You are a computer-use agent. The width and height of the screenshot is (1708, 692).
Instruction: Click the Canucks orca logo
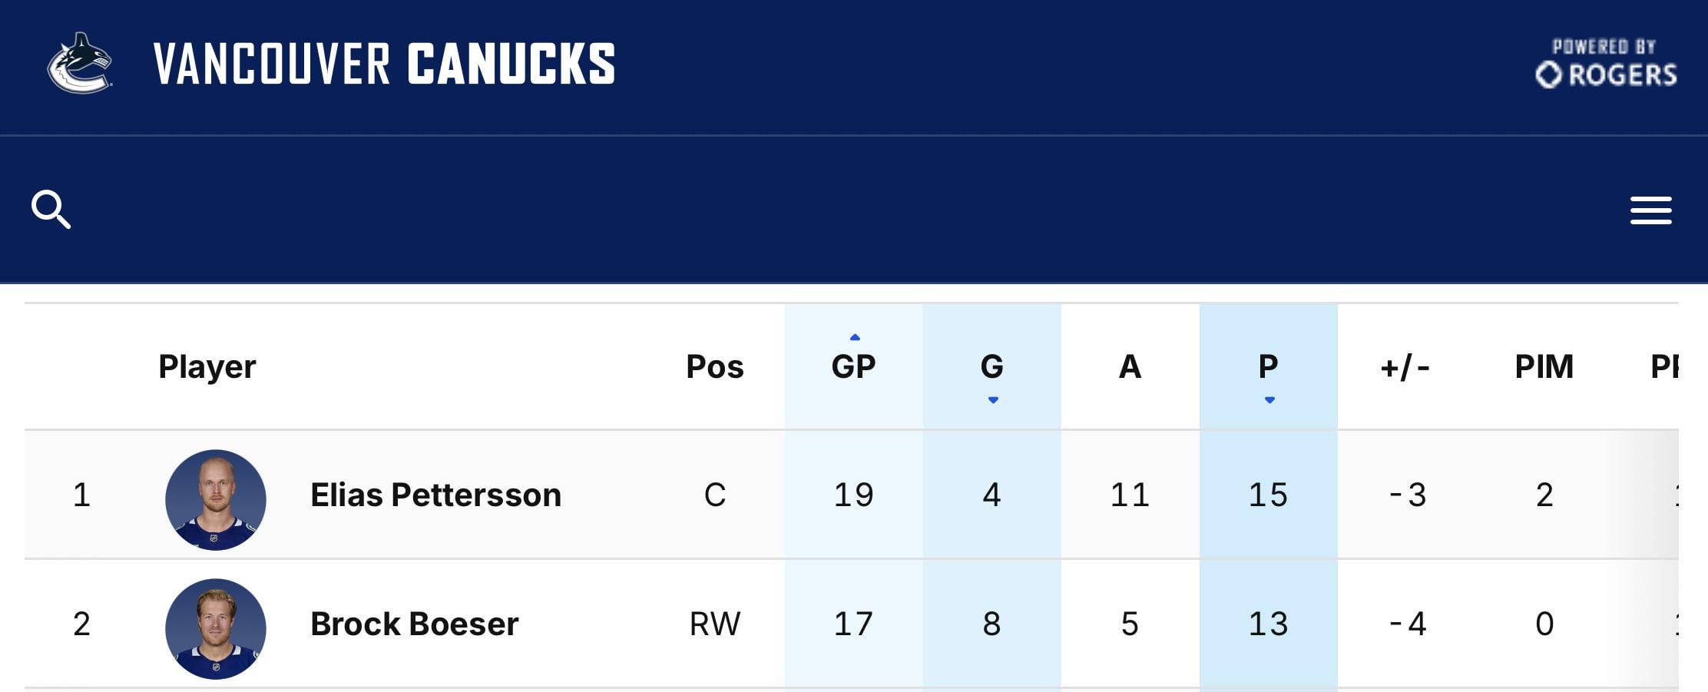tap(80, 63)
